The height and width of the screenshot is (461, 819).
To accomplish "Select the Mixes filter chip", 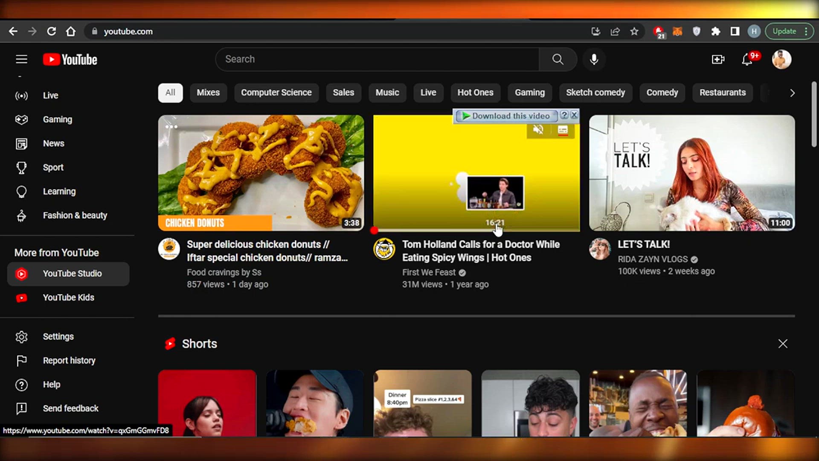I will pos(208,93).
